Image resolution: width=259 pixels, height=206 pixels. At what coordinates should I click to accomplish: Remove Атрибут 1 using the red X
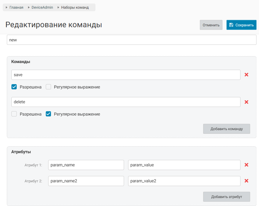coord(246,165)
